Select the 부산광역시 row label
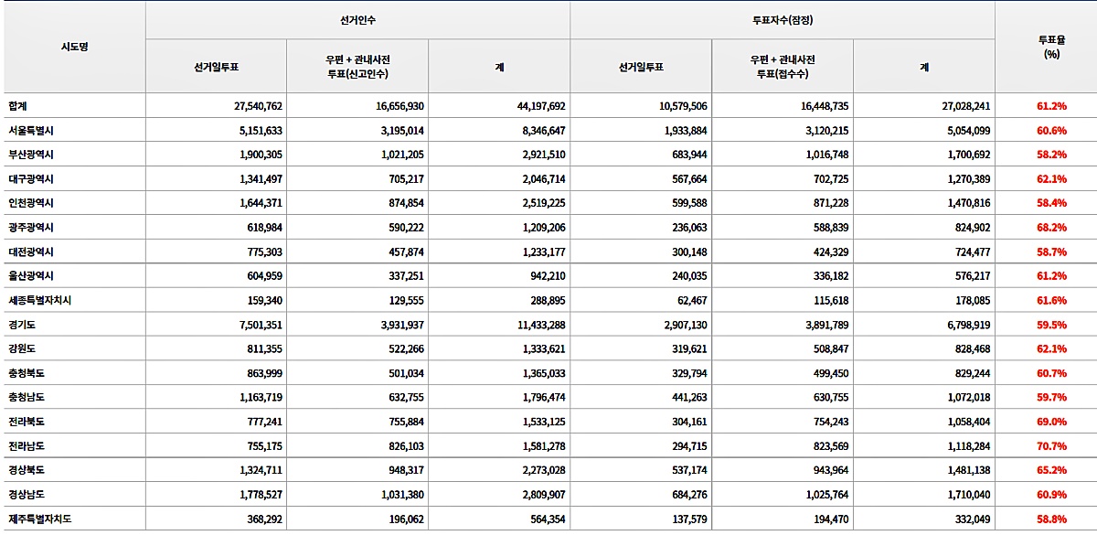This screenshot has width=1097, height=546. click(32, 155)
